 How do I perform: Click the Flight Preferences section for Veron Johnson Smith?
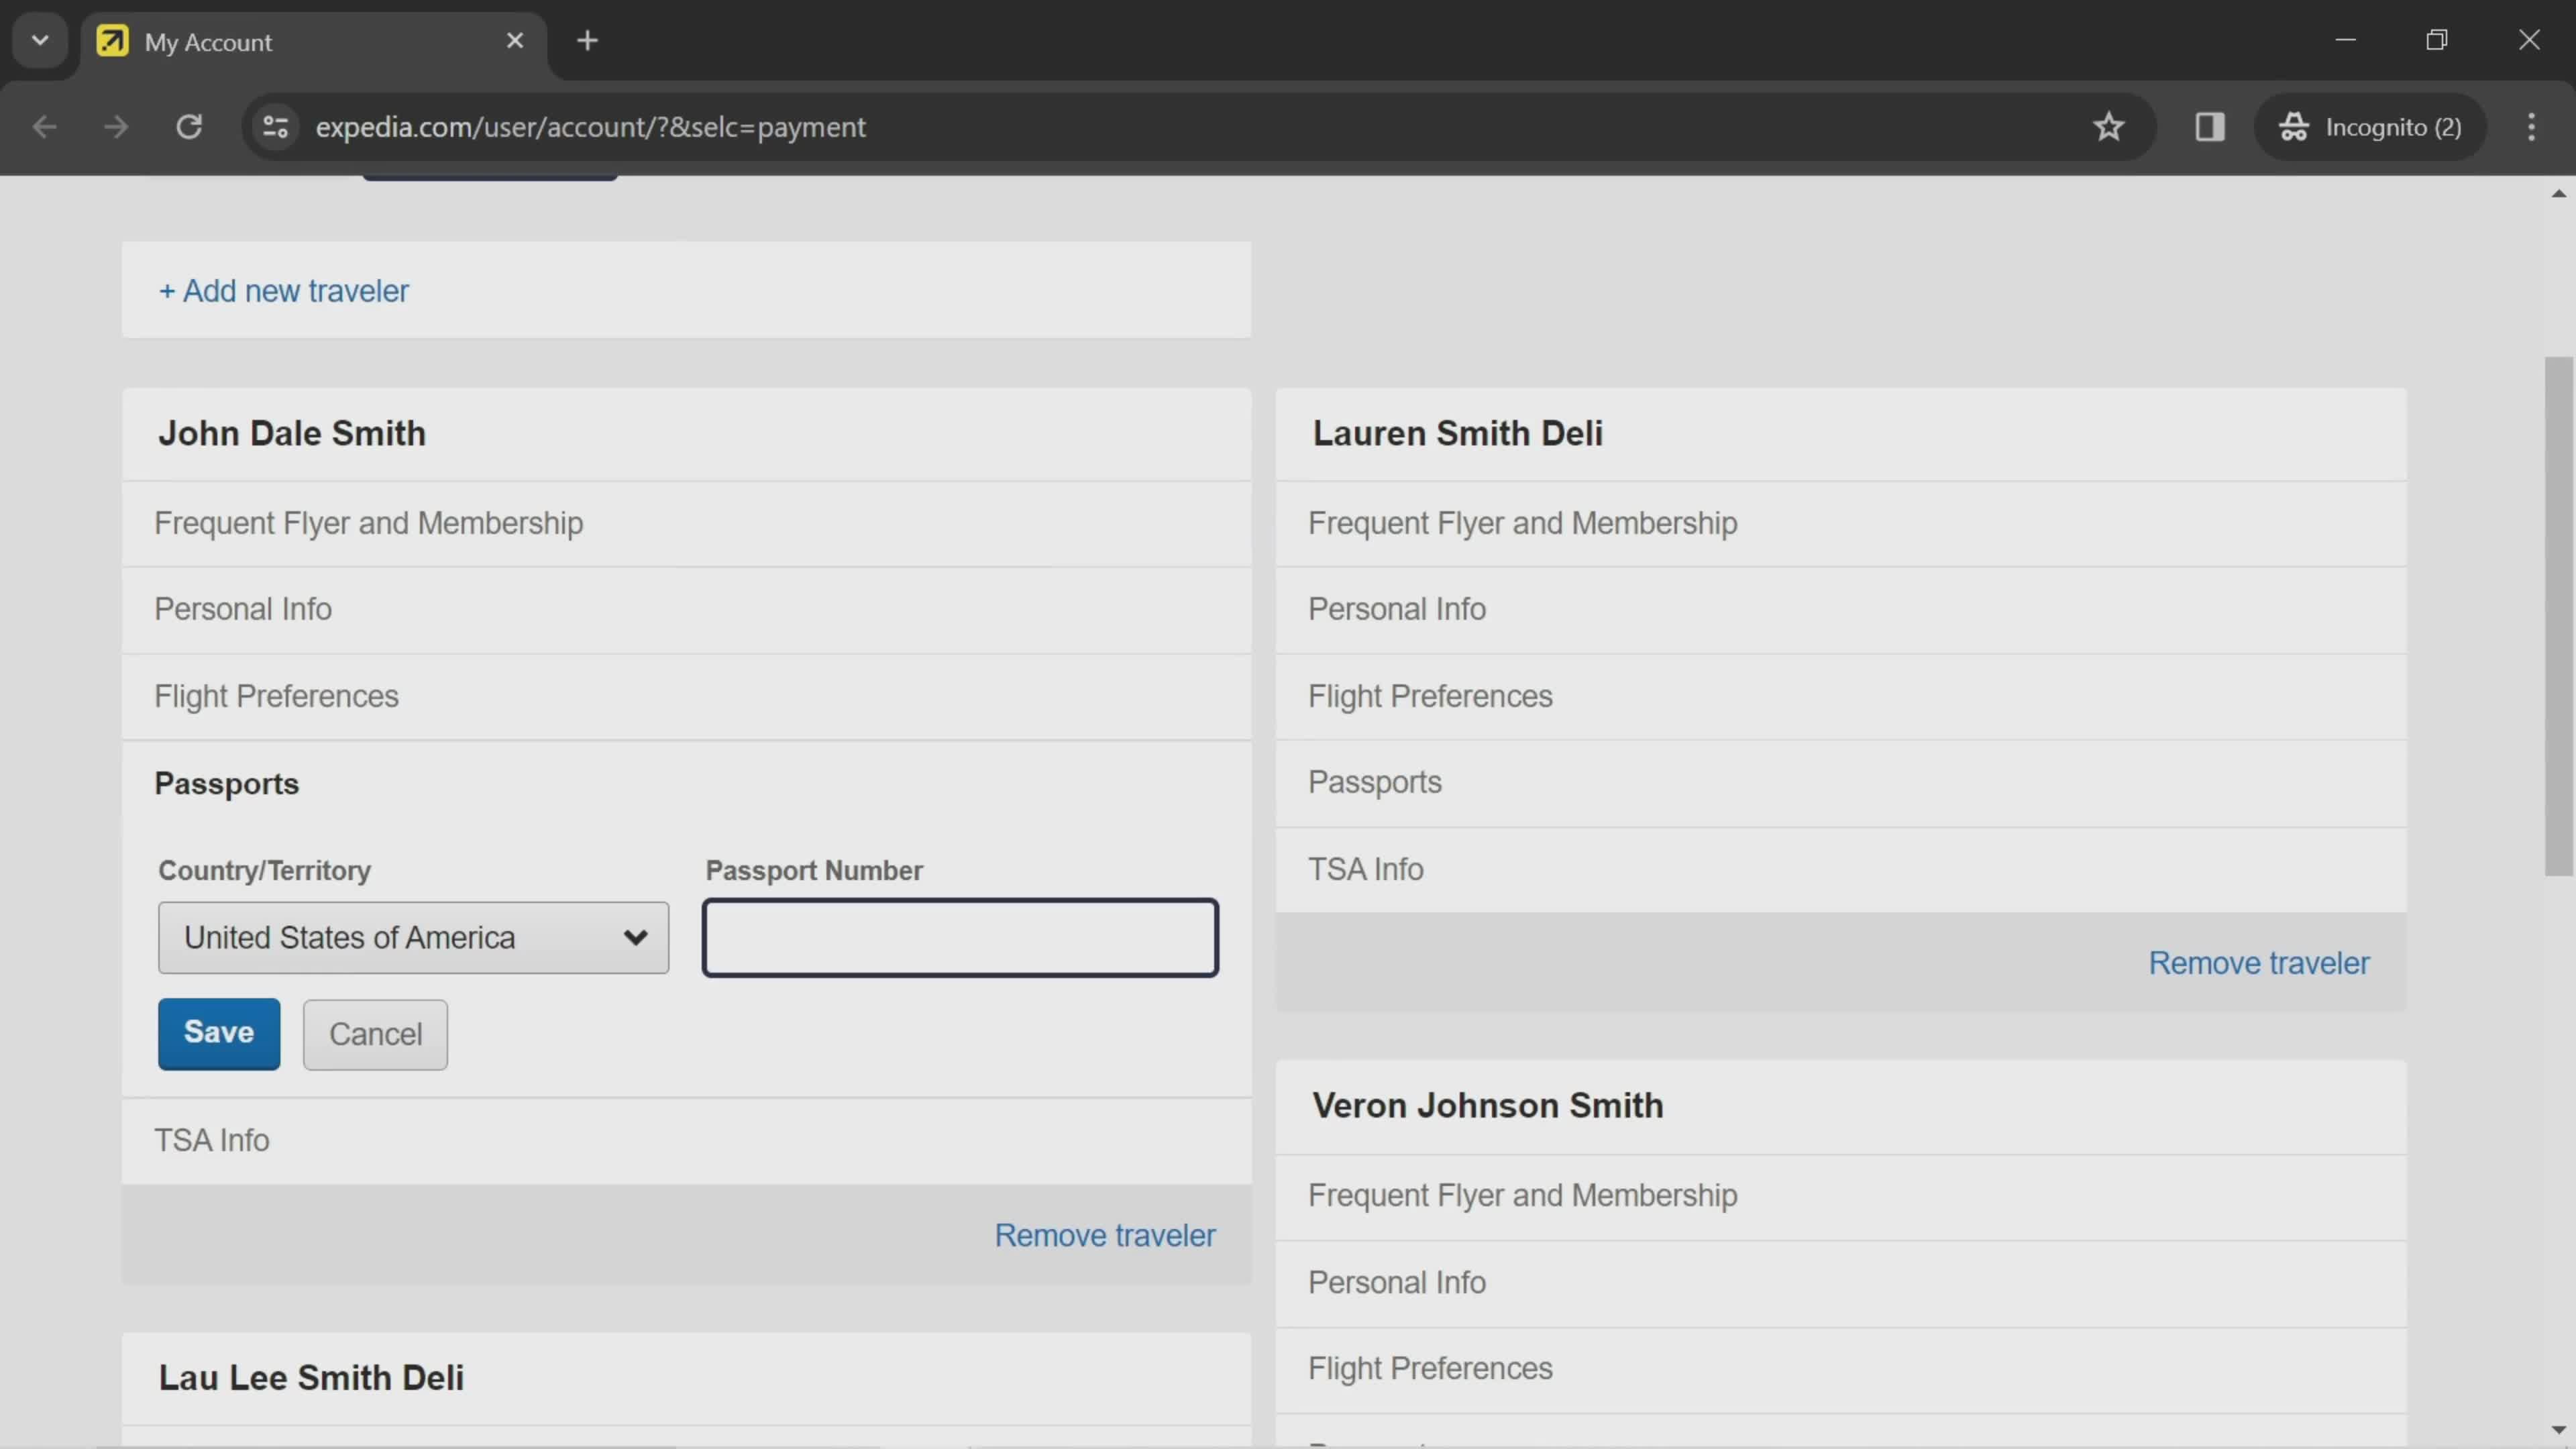tap(1430, 1368)
